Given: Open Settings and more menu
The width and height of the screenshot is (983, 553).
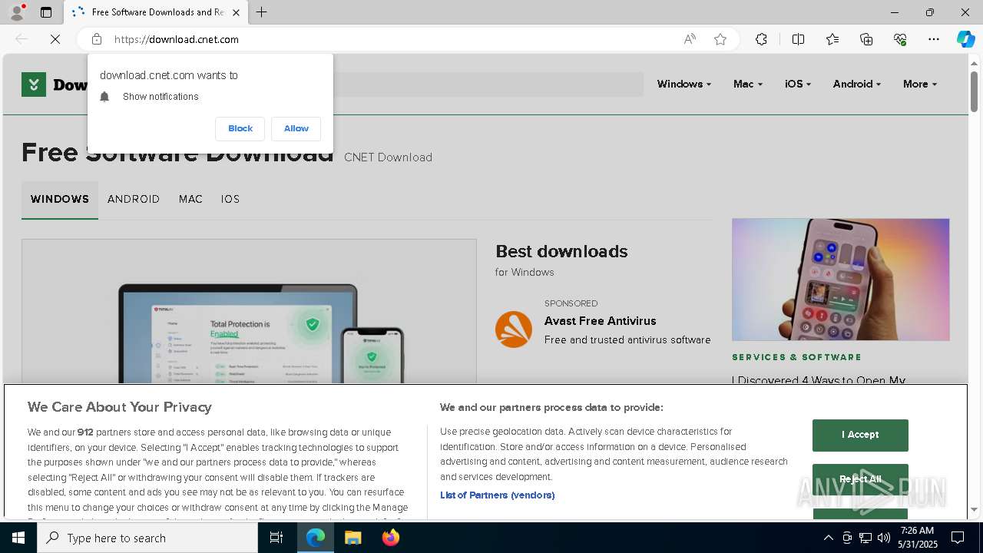Looking at the screenshot, I should click(934, 39).
